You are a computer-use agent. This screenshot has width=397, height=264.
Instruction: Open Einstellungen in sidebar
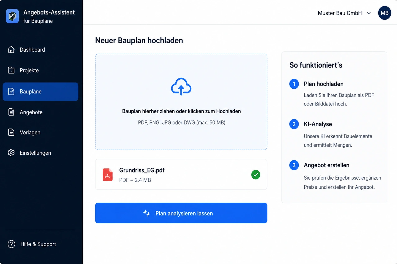coord(41,153)
